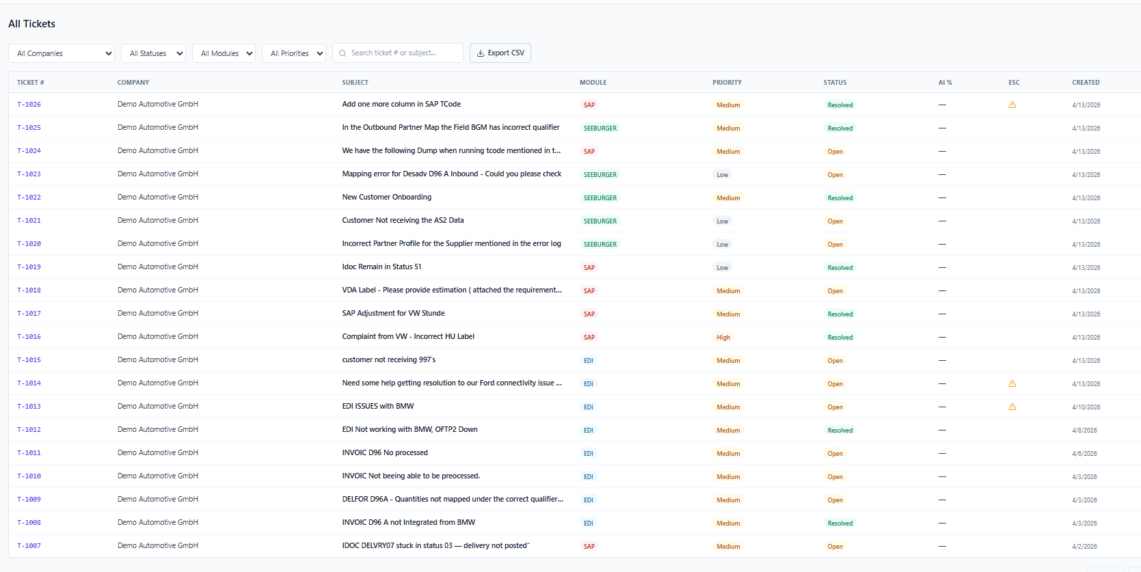Click the SEEBURGER module tag on T-1025
This screenshot has width=1141, height=572.
coord(600,128)
